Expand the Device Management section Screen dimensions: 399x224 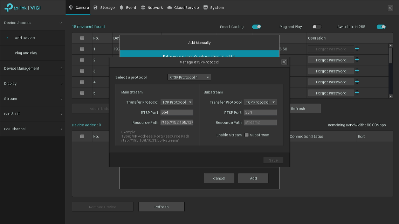point(33,68)
